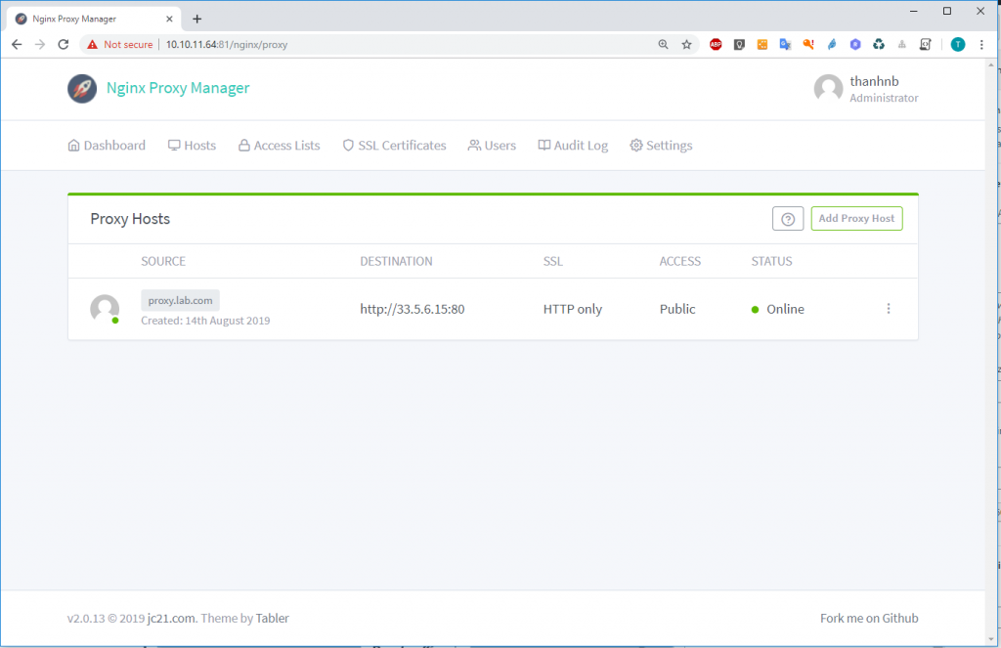Open the Access Lists page
Image resolution: width=1001 pixels, height=648 pixels.
pos(279,146)
